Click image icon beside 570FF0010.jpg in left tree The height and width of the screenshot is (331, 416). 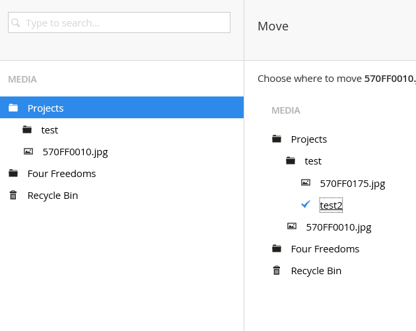tap(28, 151)
